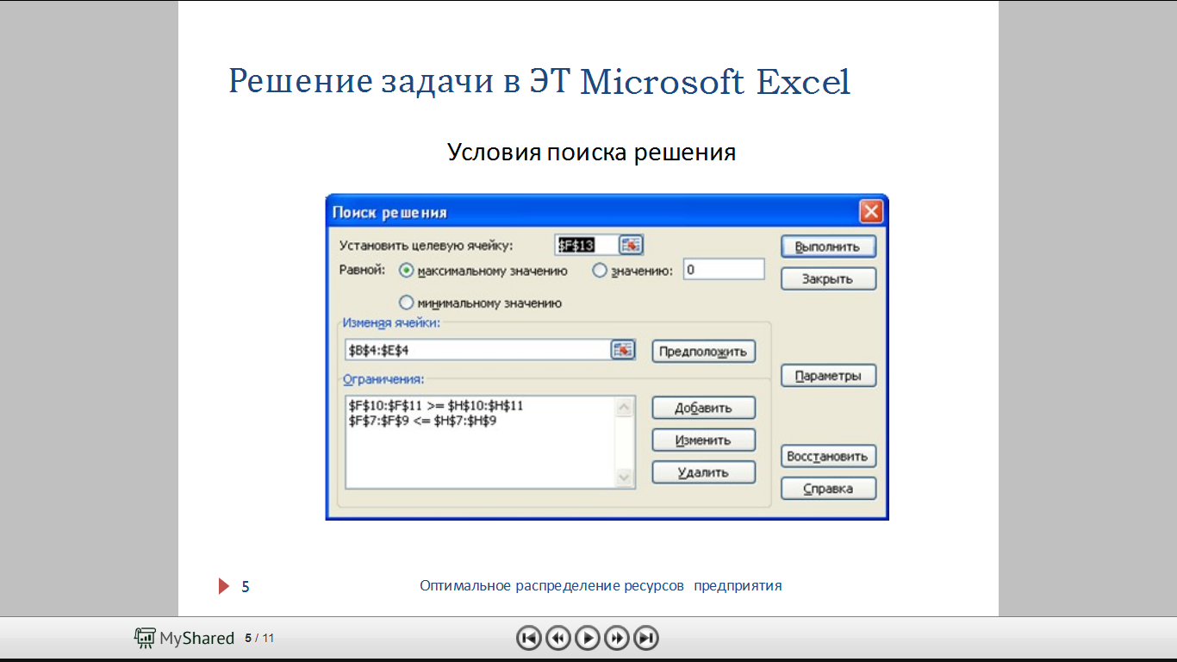The width and height of the screenshot is (1177, 662).
Task: Click the Восстановить button
Action: click(x=828, y=456)
